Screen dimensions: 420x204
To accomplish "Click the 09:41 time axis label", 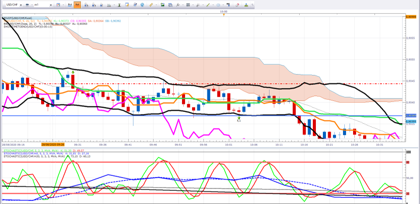I will coord(128,144).
